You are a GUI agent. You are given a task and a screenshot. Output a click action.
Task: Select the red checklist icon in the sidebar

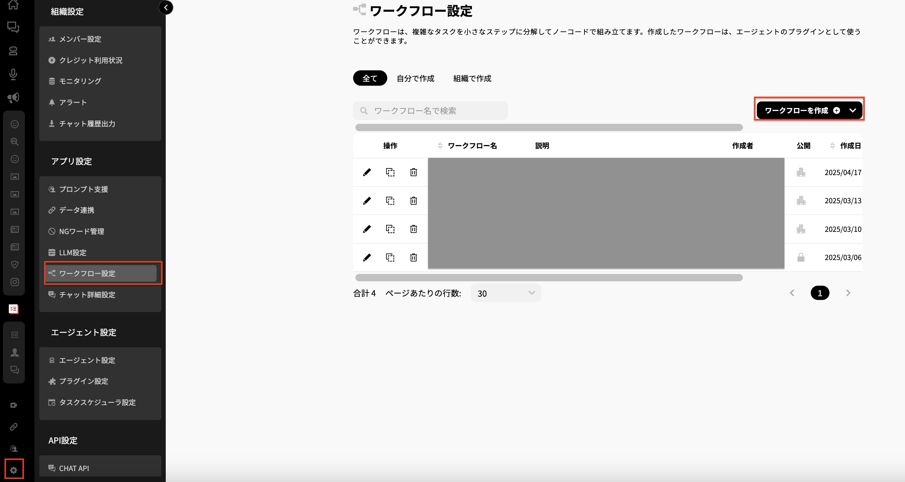click(13, 309)
